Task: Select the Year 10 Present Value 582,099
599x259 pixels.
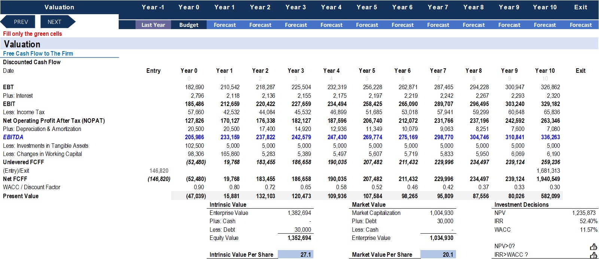Action: click(550, 196)
